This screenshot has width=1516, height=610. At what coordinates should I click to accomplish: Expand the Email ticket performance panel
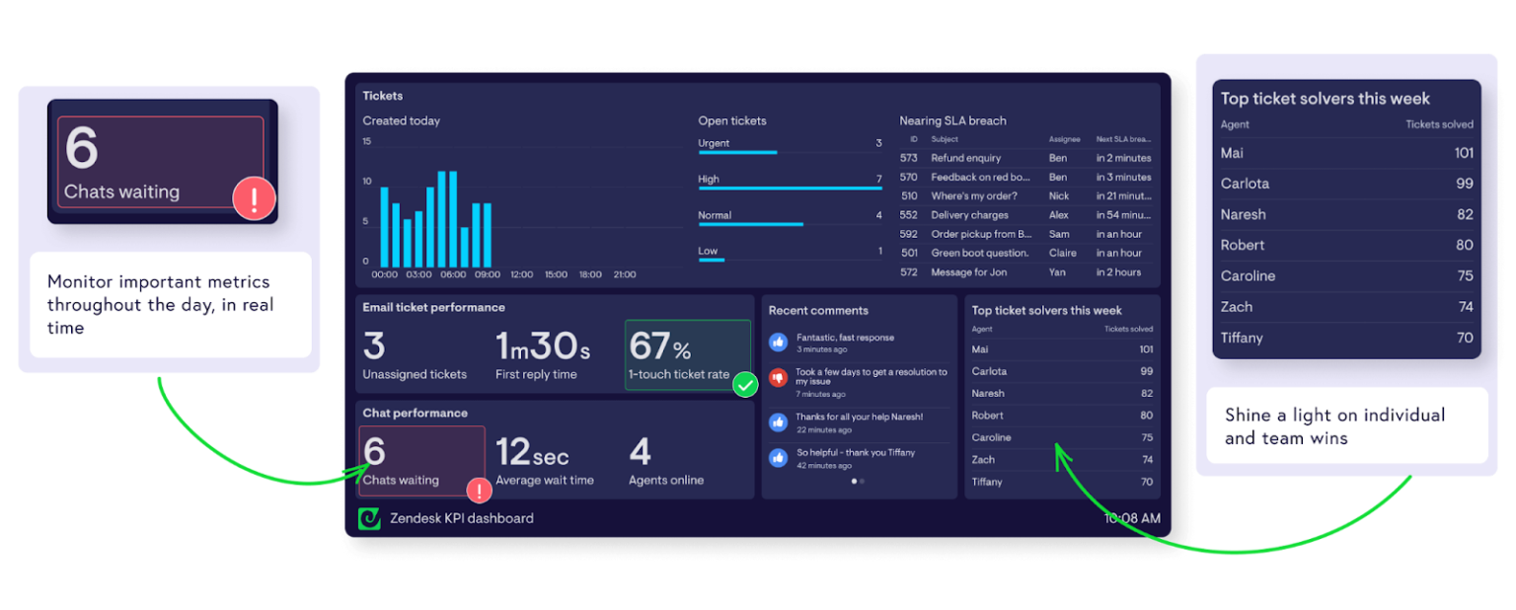[432, 307]
